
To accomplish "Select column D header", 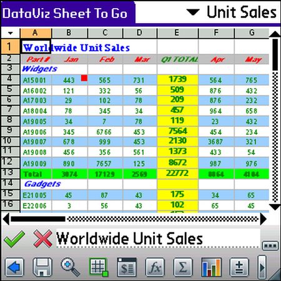I will click(x=140, y=33).
